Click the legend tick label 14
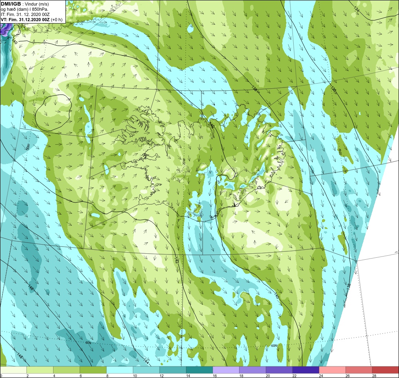 (x=188, y=376)
